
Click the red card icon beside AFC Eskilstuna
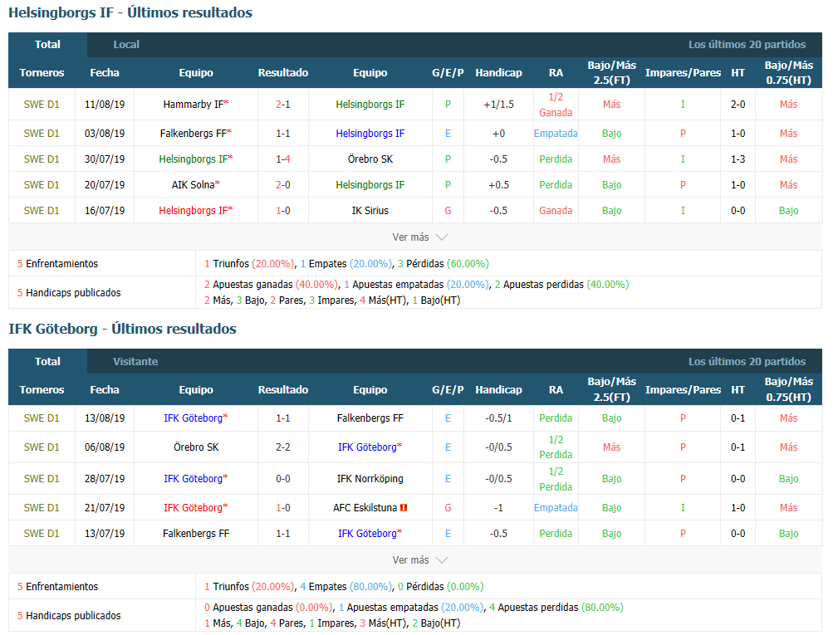tap(404, 508)
